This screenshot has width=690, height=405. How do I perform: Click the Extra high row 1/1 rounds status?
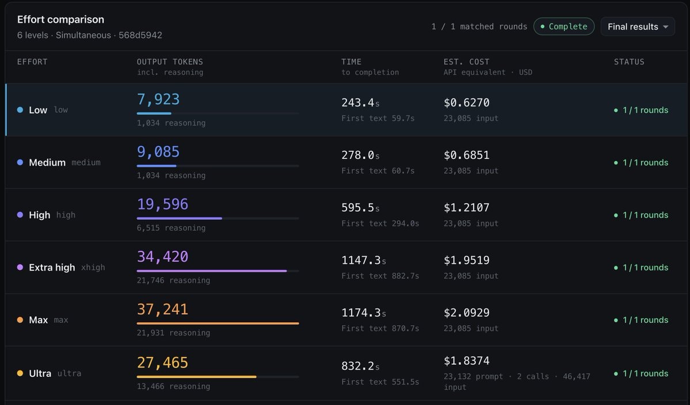pyautogui.click(x=641, y=268)
